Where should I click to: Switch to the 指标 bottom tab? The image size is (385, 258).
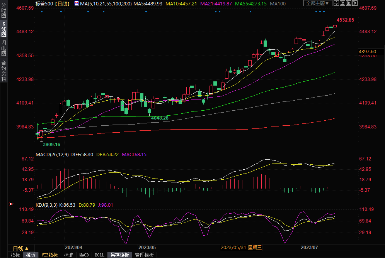(15, 255)
